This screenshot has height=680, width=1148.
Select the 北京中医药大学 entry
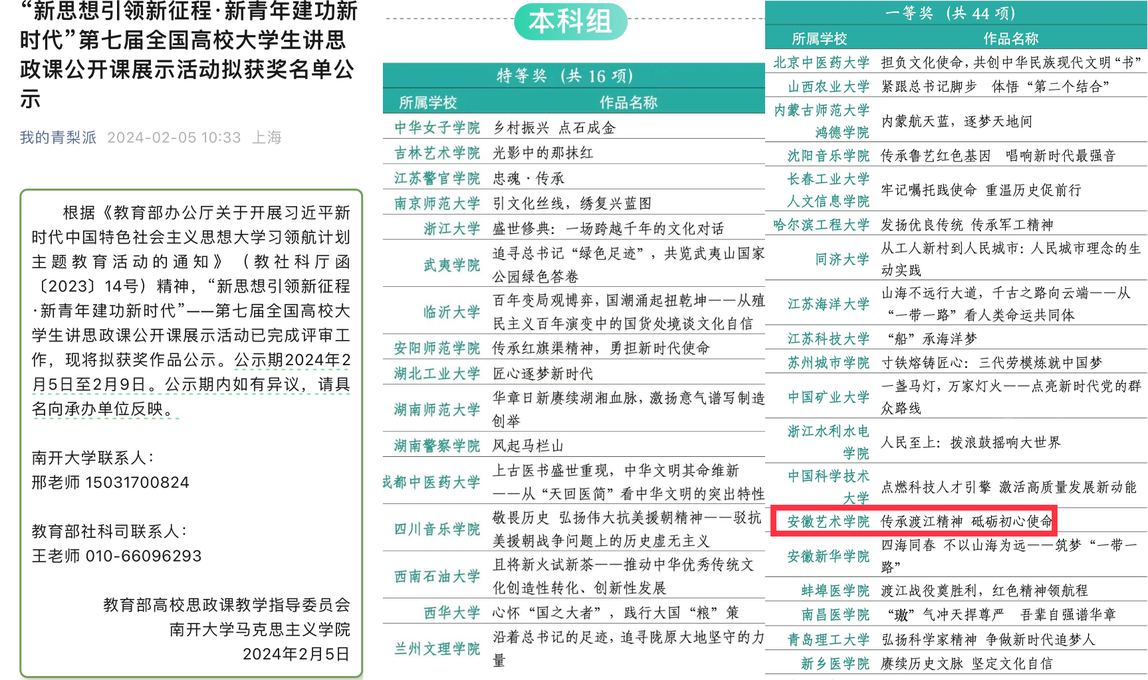(x=821, y=62)
